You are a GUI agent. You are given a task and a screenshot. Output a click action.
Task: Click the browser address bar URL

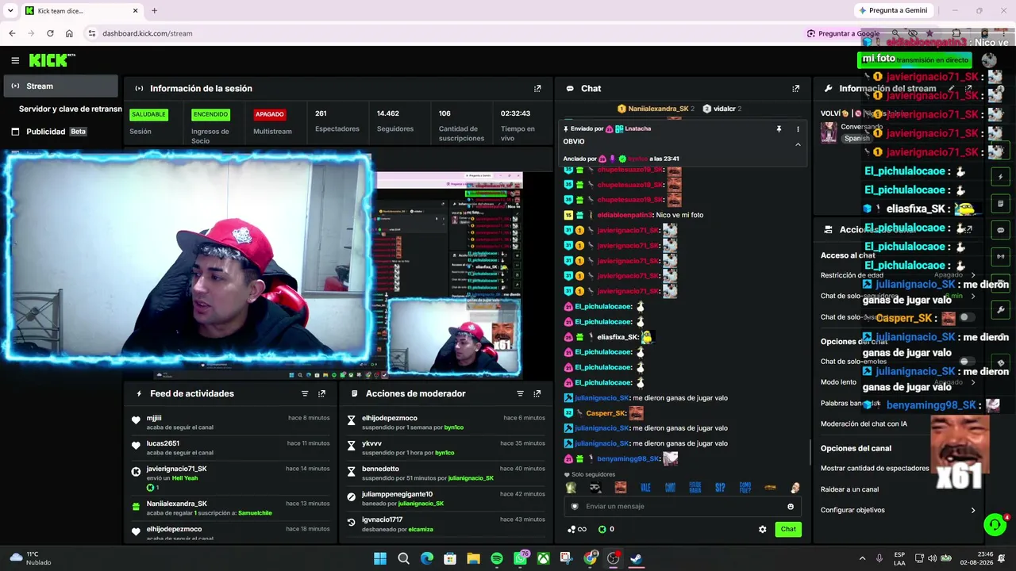coord(148,33)
